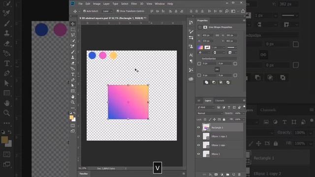Image resolution: width=315 pixels, height=177 pixels.
Task: Select the Pen tool
Action: point(73,80)
